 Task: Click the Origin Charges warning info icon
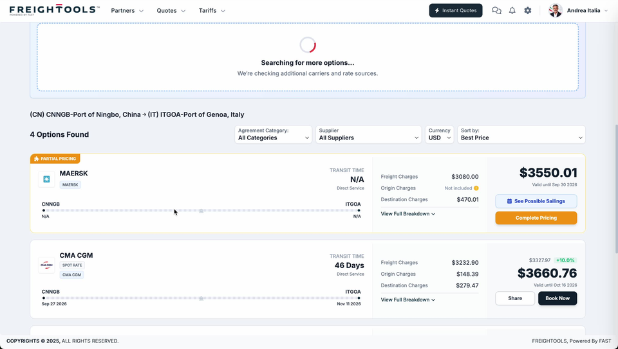click(476, 188)
